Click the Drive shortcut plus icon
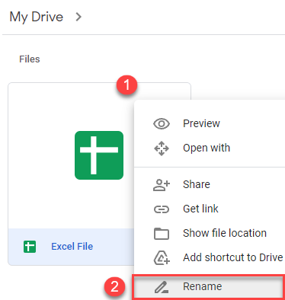 (162, 257)
